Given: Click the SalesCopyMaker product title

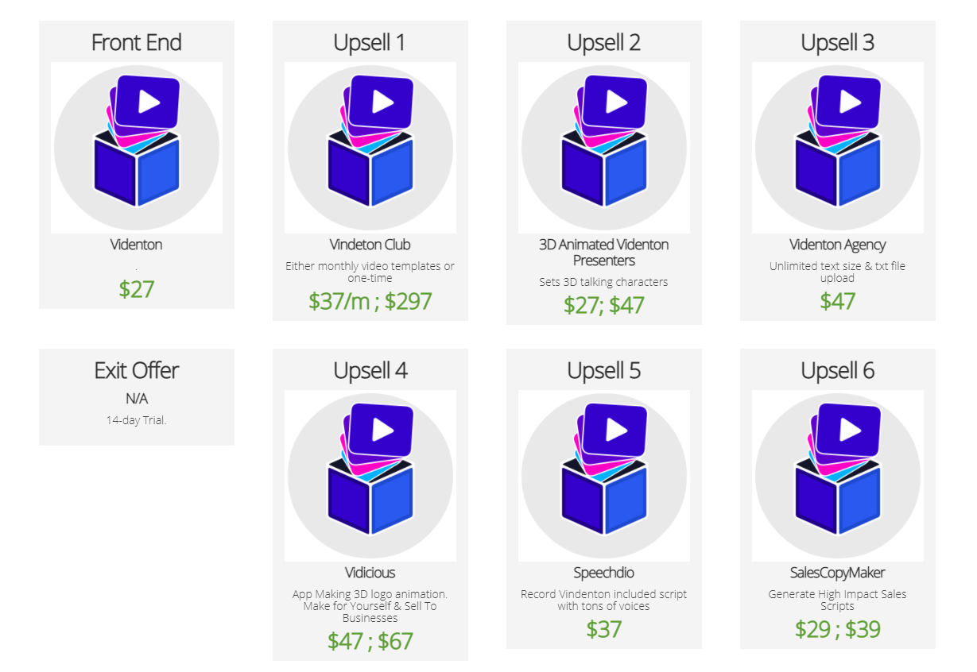Looking at the screenshot, I should (838, 573).
